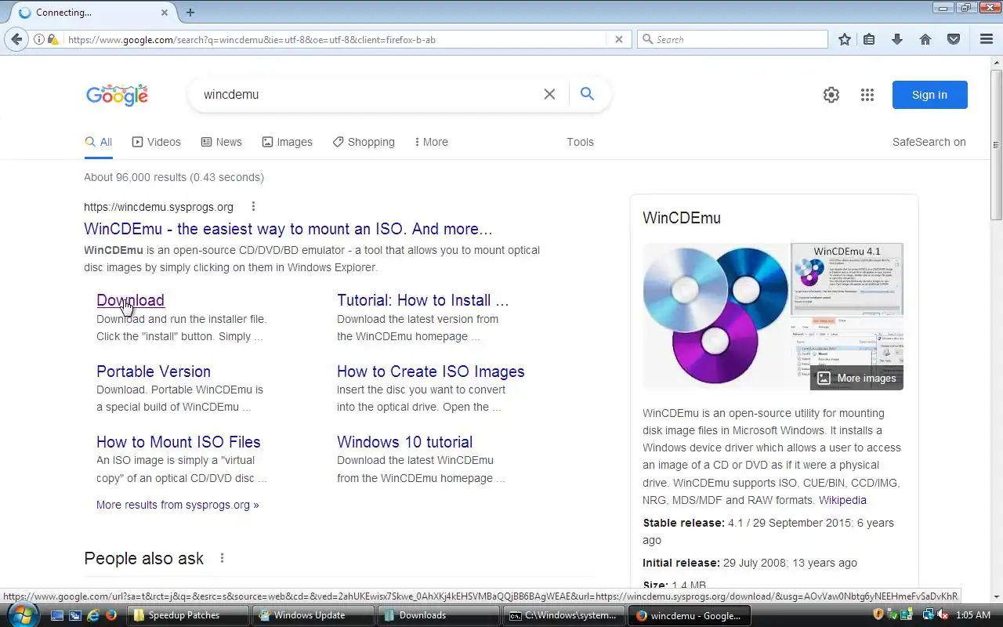Open a new tab with plus button

coord(190,13)
